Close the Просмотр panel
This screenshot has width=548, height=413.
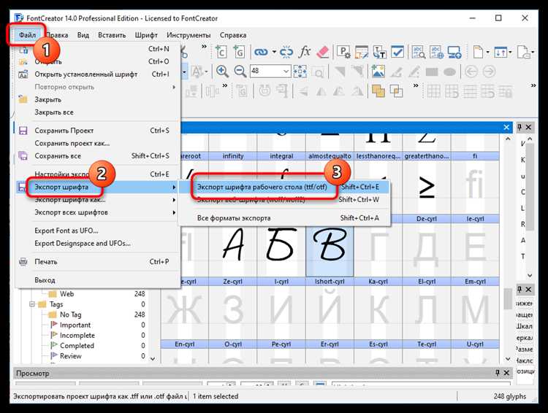click(x=506, y=373)
